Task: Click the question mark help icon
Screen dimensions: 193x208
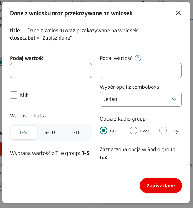Action: pos(138,58)
